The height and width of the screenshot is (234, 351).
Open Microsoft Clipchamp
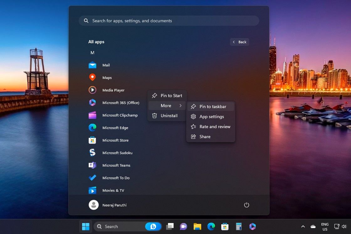tap(120, 115)
